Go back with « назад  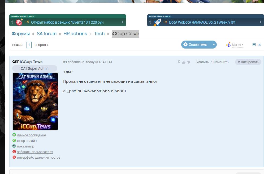click(x=18, y=45)
